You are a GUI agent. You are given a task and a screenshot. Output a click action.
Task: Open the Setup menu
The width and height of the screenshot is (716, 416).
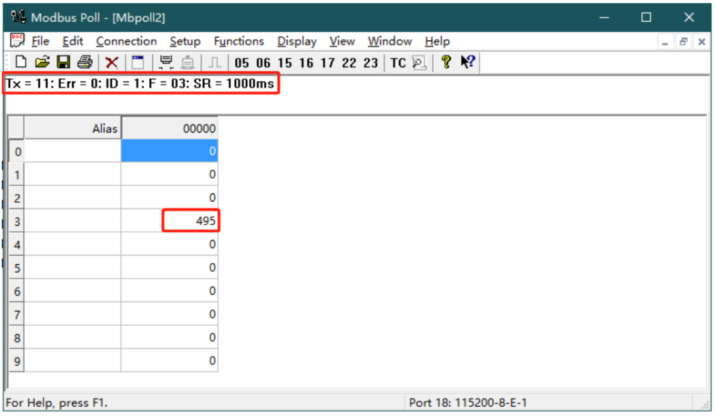click(x=185, y=42)
